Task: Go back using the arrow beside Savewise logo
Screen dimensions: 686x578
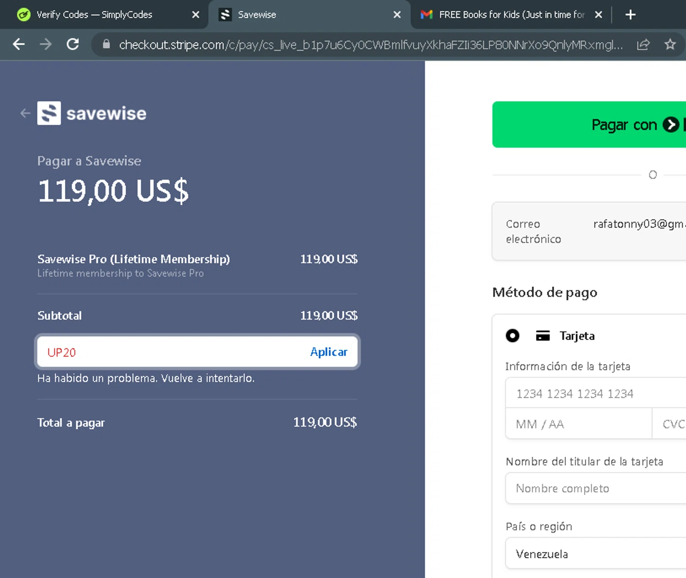Action: point(25,113)
